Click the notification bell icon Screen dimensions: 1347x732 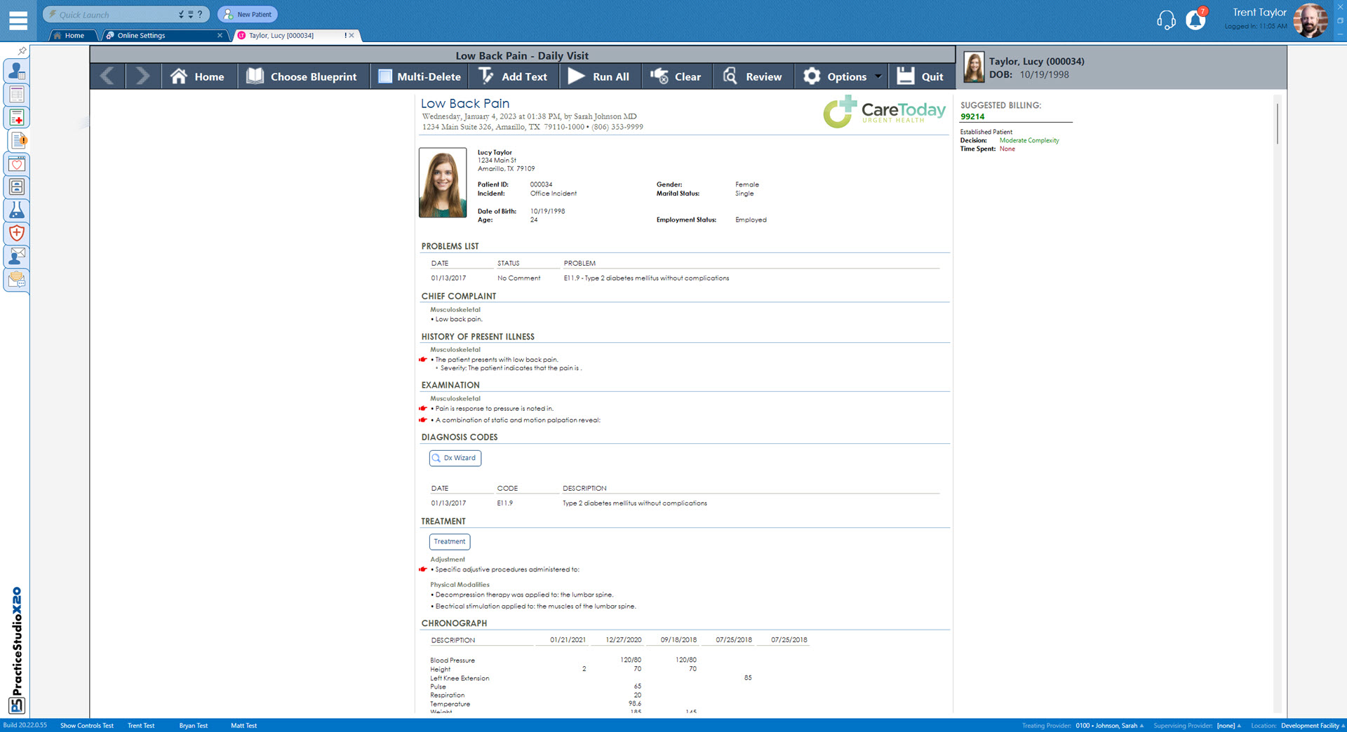pyautogui.click(x=1195, y=20)
